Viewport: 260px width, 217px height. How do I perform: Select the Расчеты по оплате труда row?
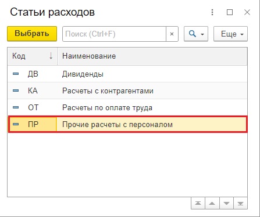coord(127,107)
